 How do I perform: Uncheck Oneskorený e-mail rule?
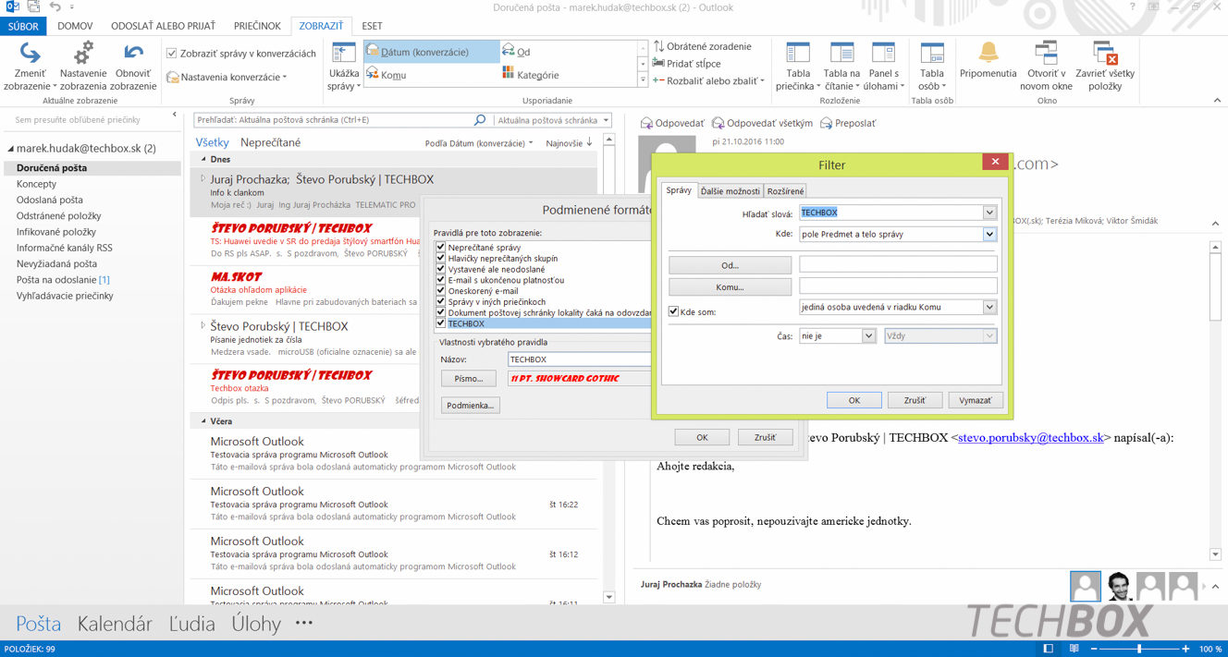click(x=441, y=291)
